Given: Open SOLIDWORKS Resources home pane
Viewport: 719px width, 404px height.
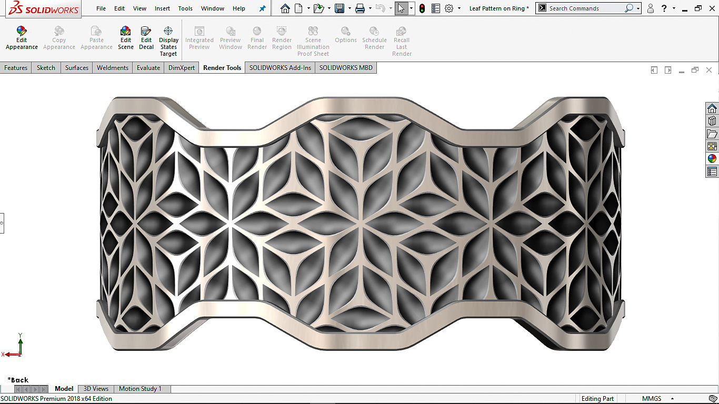Looking at the screenshot, I should click(x=712, y=108).
